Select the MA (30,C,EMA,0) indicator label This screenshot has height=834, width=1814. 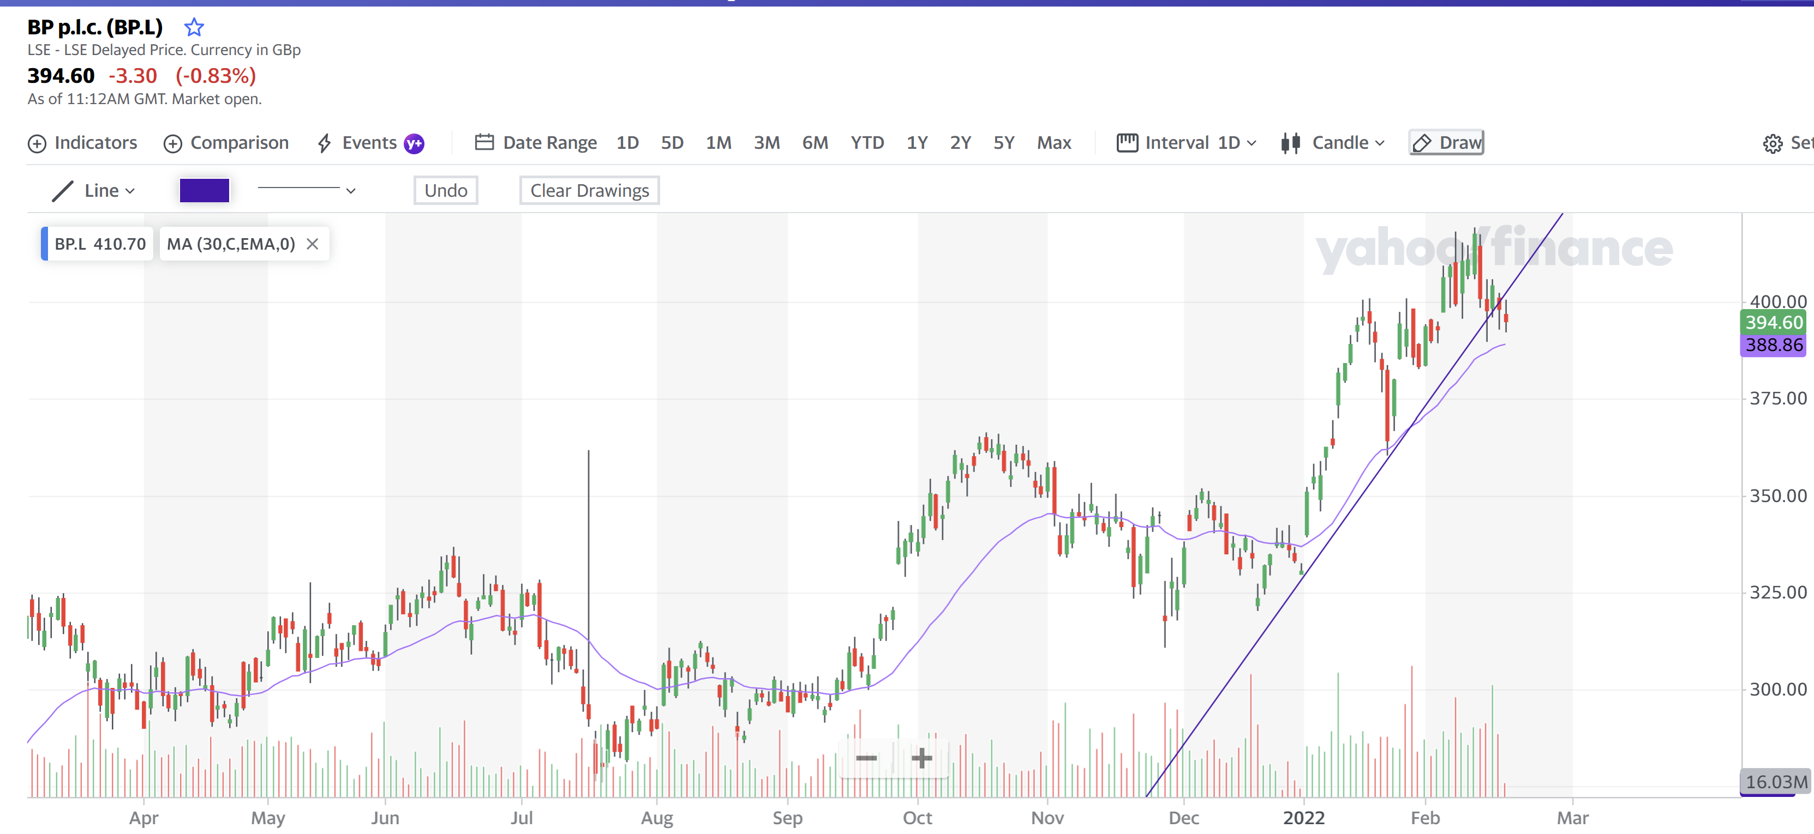tap(231, 244)
